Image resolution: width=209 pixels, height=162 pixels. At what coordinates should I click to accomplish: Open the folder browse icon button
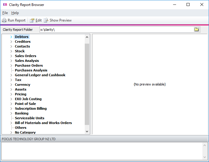pos(196,30)
